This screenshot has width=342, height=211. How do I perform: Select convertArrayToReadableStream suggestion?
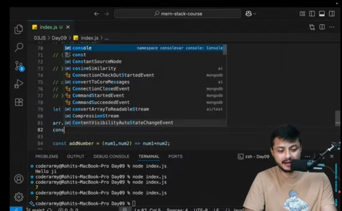(x=144, y=109)
